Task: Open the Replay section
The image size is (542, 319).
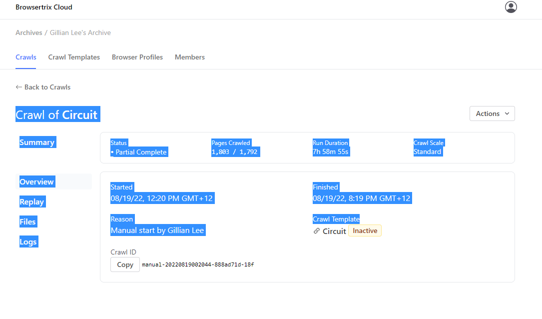Action: click(32, 201)
